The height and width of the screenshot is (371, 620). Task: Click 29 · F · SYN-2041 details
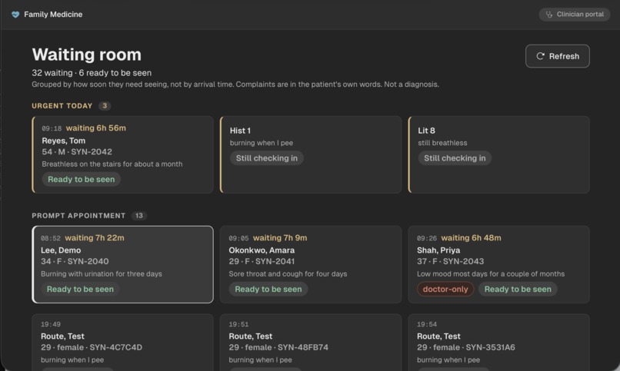pyautogui.click(x=262, y=261)
